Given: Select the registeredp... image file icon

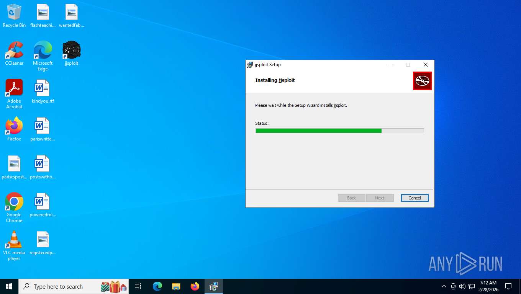Looking at the screenshot, I should pos(43,243).
